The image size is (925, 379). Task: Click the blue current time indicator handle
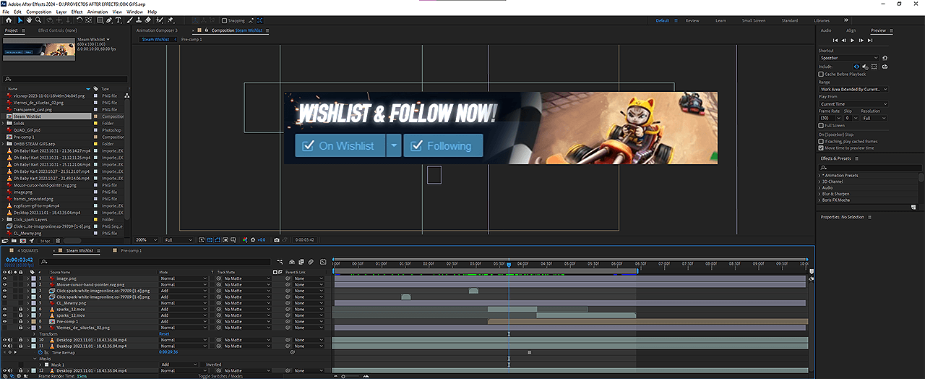click(x=509, y=265)
